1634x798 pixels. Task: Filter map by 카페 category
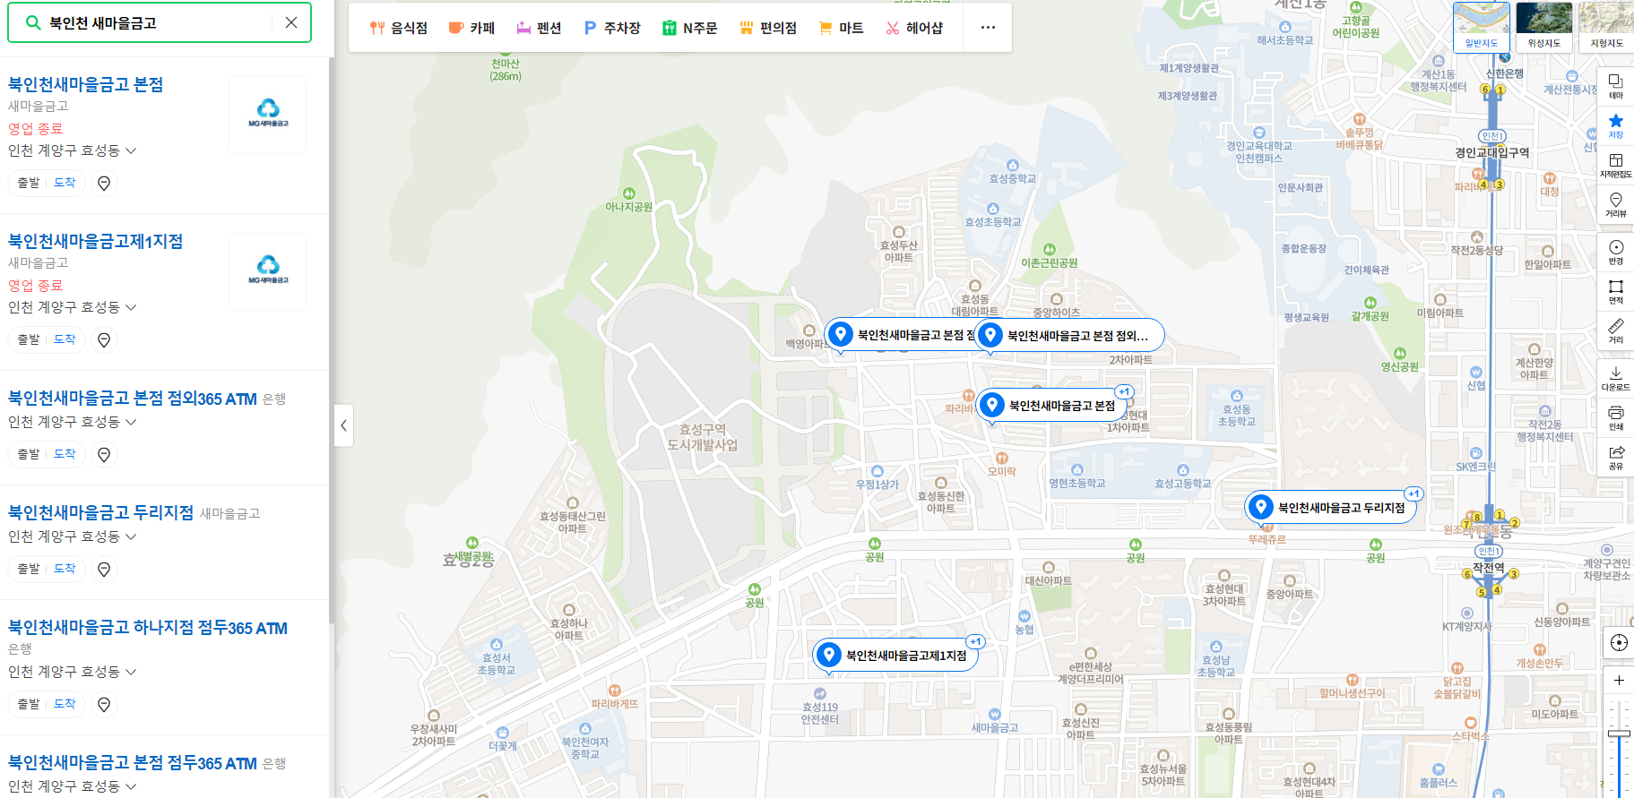pos(471,28)
